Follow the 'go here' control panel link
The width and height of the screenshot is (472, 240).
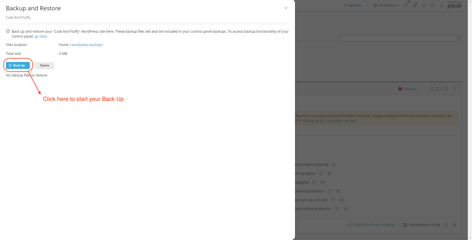coord(41,36)
